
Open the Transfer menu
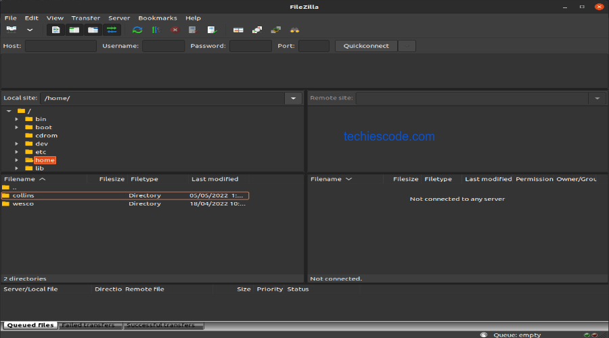click(x=86, y=18)
